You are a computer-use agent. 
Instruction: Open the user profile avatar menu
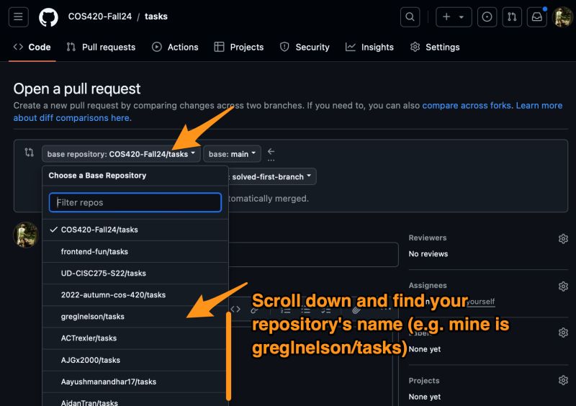562,17
